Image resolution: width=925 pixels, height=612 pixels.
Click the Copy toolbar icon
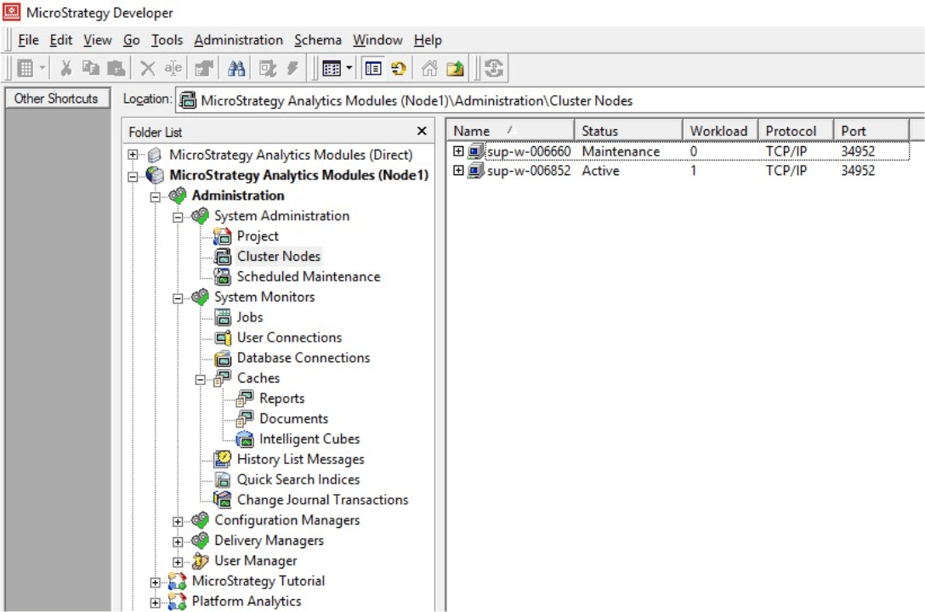click(90, 68)
